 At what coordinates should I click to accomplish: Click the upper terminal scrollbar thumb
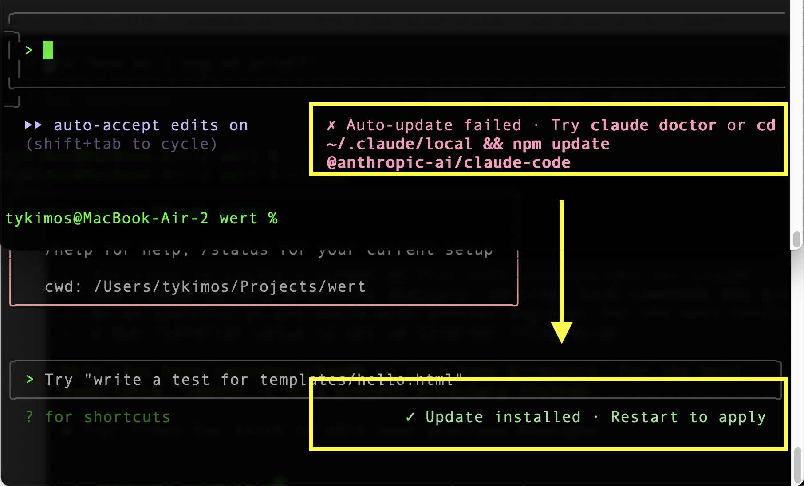(797, 239)
